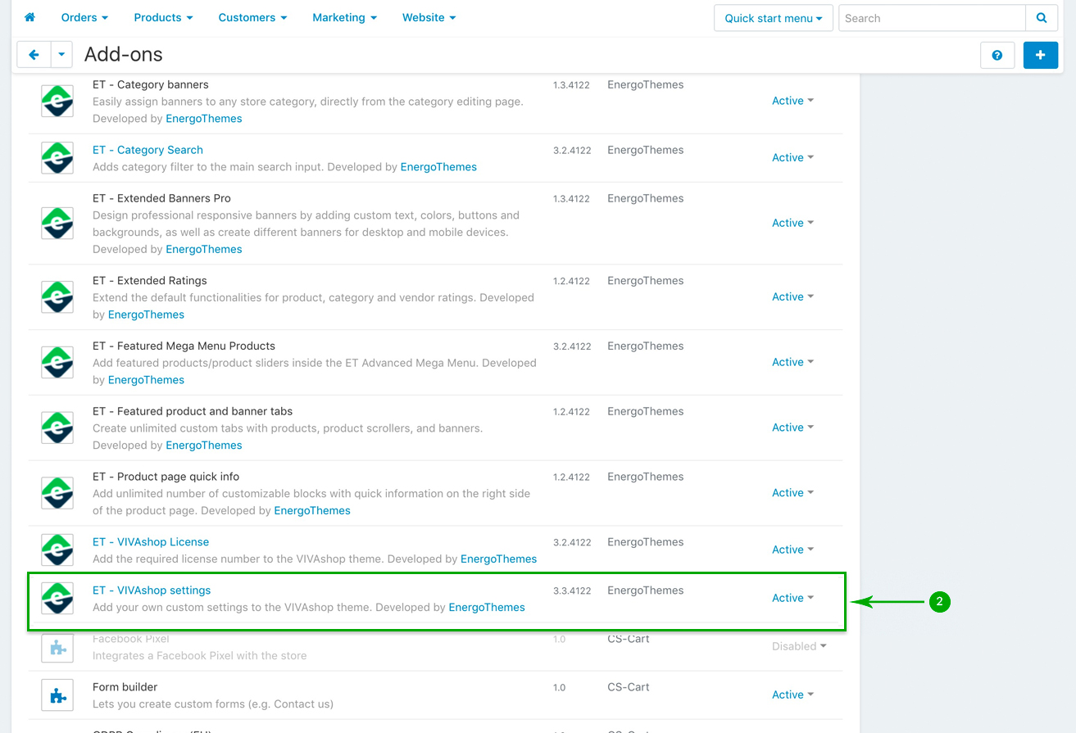
Task: Open the ET - VIVAshop settings link
Action: (x=152, y=590)
